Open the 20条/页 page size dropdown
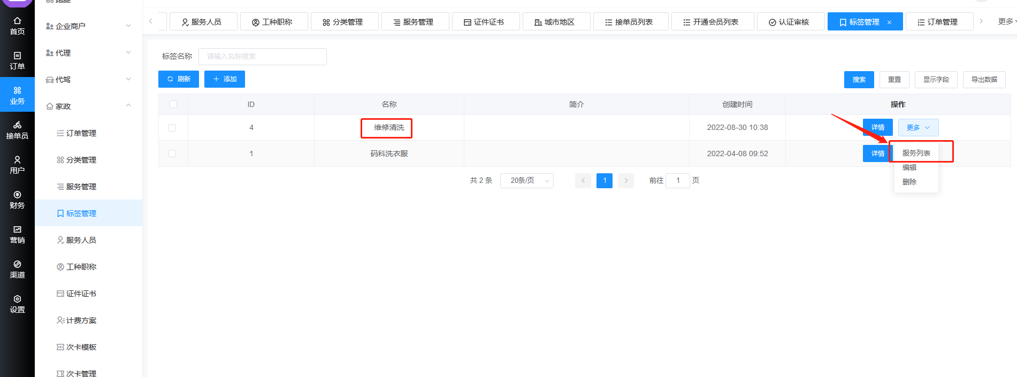The width and height of the screenshot is (1017, 377). (526, 181)
